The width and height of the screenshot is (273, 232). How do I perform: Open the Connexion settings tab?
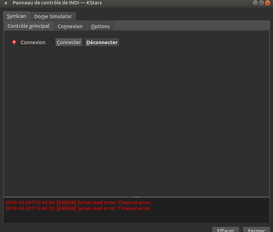[x=70, y=26]
